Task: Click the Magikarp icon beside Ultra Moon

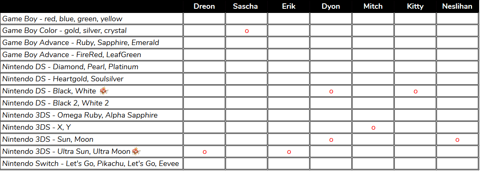Action: 136,151
